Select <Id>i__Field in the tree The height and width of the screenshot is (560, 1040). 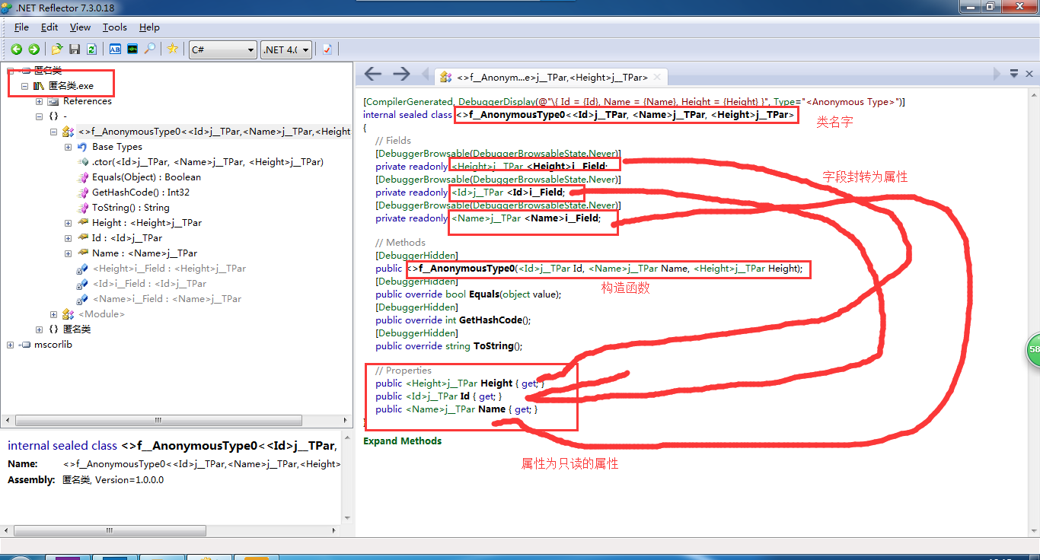(x=148, y=284)
